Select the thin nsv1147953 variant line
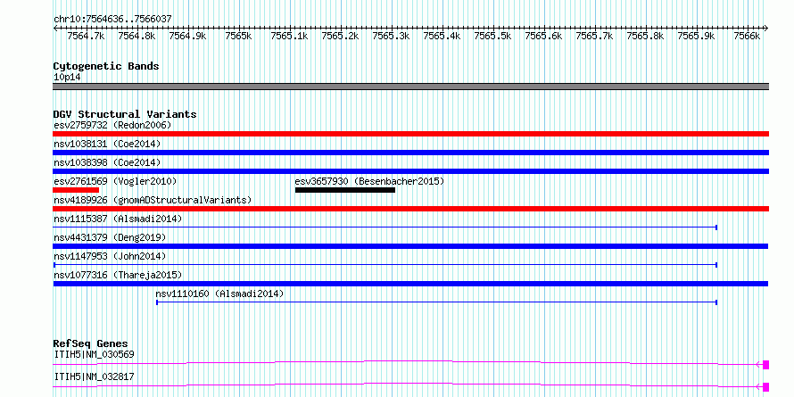794x397 pixels. coord(385,265)
